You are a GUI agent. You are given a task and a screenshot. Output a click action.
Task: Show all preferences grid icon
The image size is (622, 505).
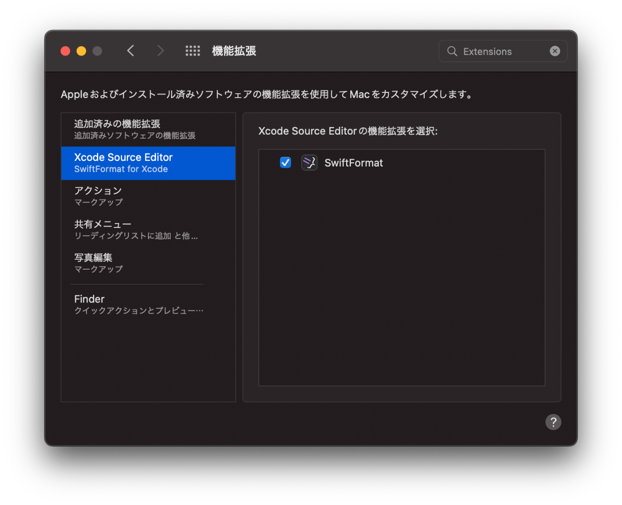[x=192, y=51]
